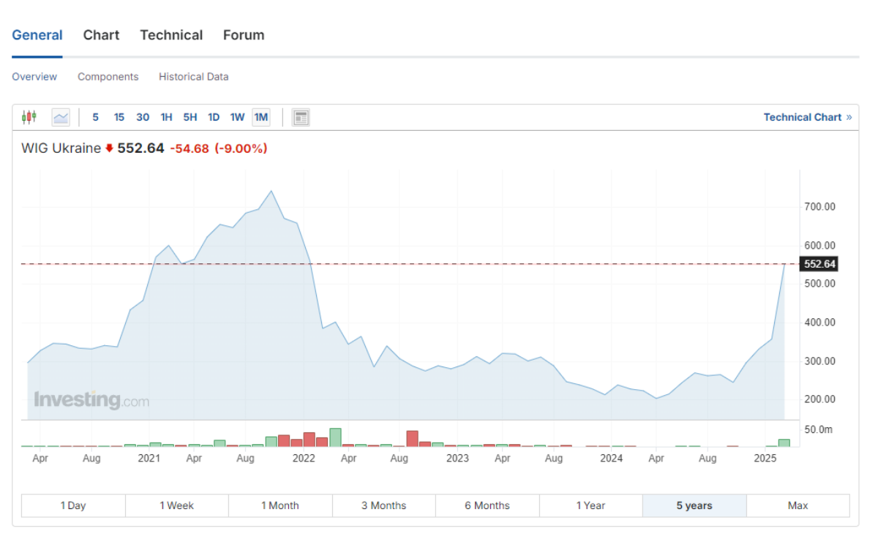Switch to candlestick chart type icon

[x=29, y=117]
